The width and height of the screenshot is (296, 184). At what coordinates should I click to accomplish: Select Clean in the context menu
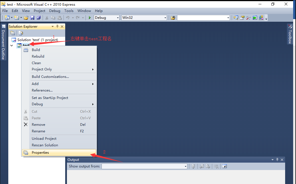tap(59, 63)
